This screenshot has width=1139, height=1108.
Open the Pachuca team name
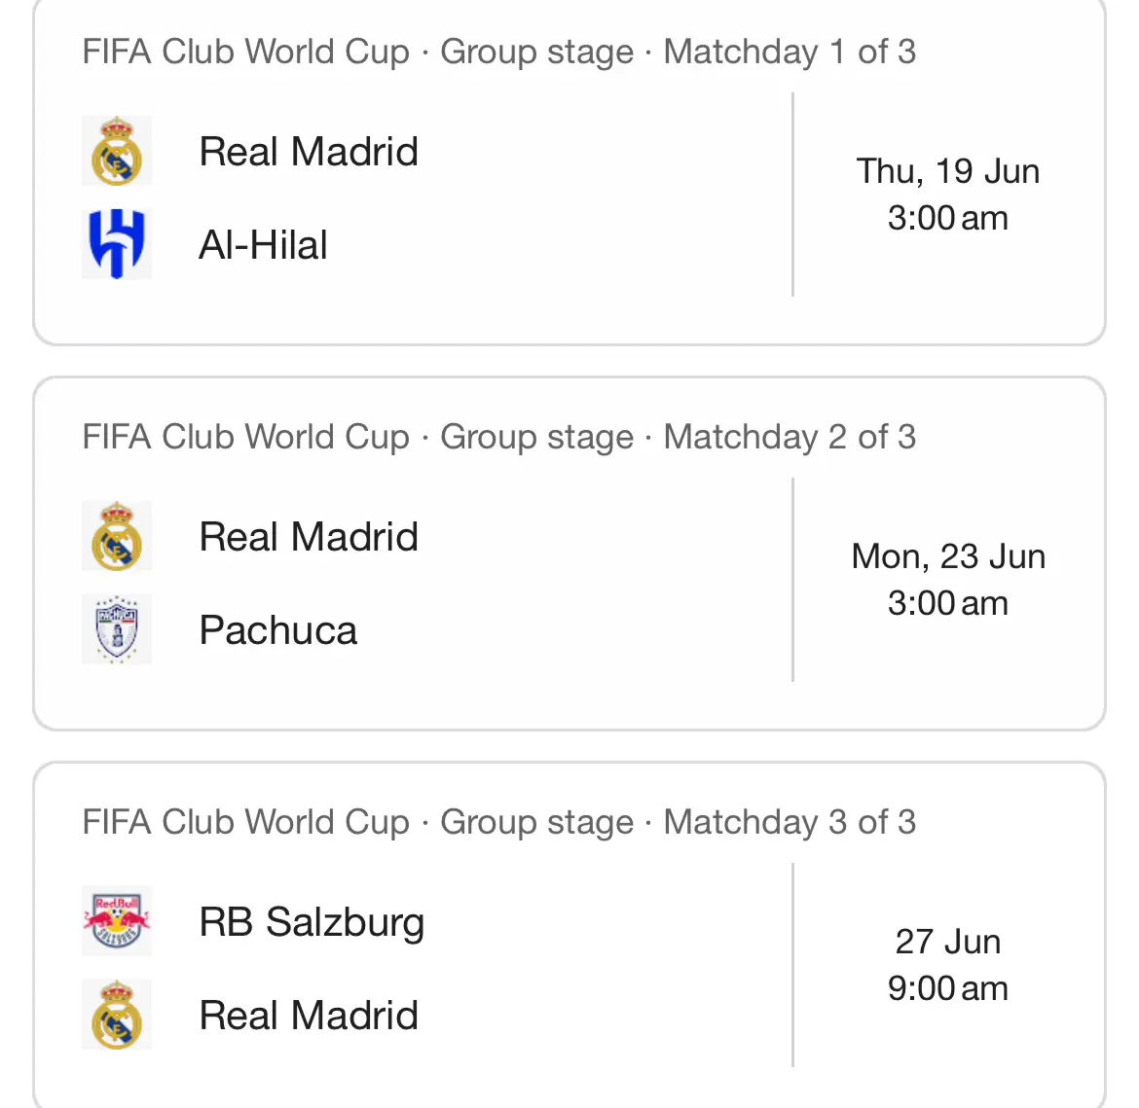coord(278,630)
